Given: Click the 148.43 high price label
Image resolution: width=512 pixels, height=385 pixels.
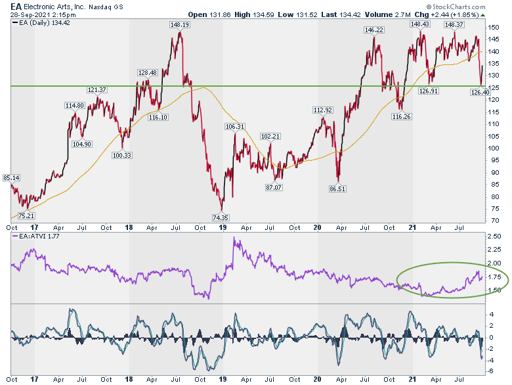Looking at the screenshot, I should point(420,24).
